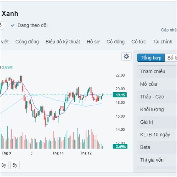Screen dimensions: 177x177
Task: Click the Khối lượng row
Action: click(152, 109)
